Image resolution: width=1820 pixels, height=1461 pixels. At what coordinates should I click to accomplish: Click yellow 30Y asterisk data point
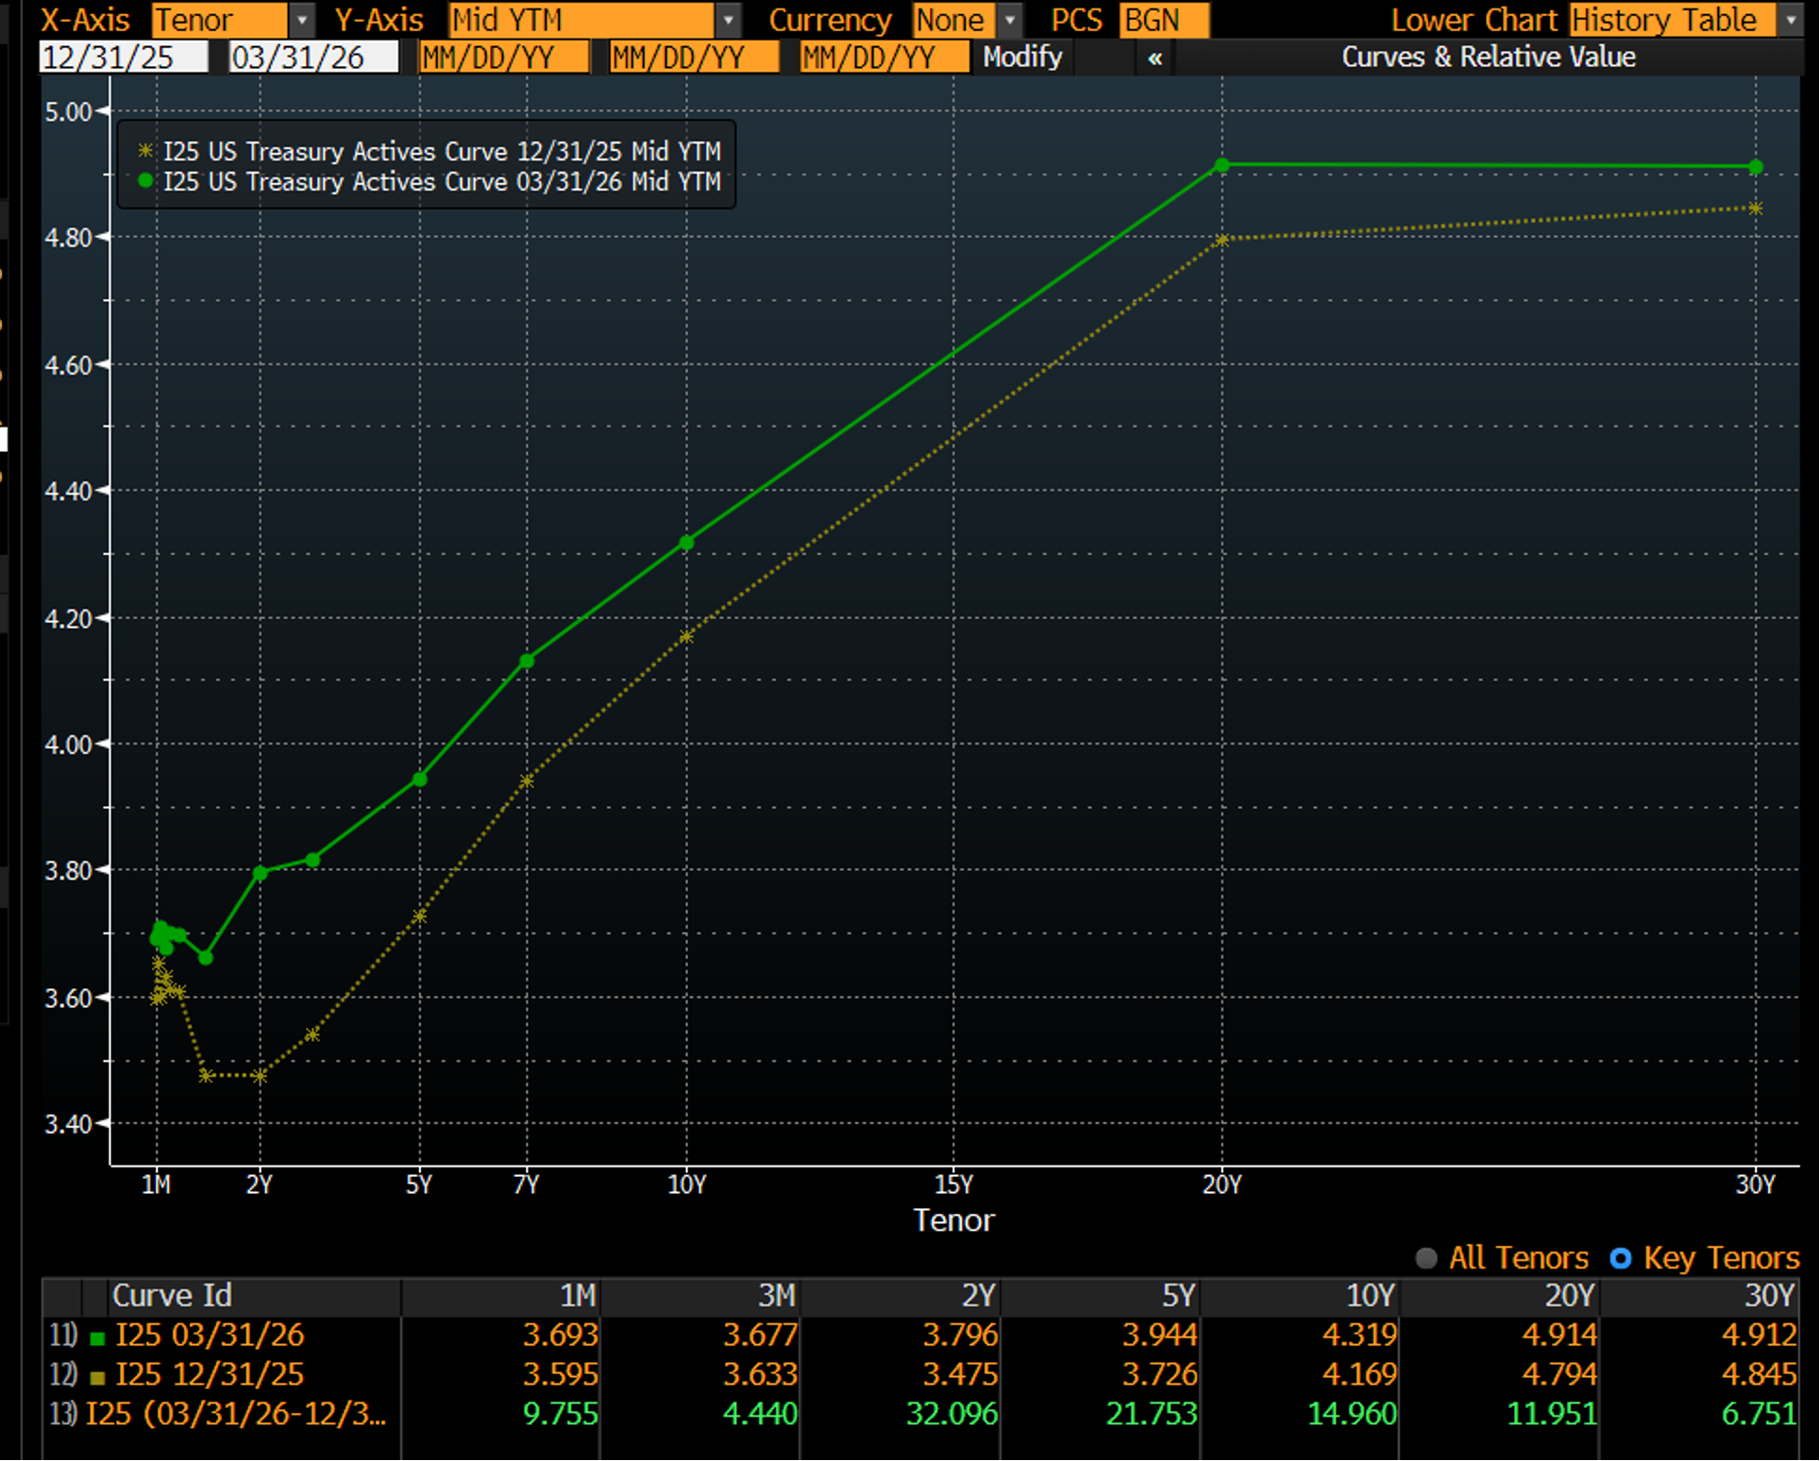pyautogui.click(x=1755, y=208)
